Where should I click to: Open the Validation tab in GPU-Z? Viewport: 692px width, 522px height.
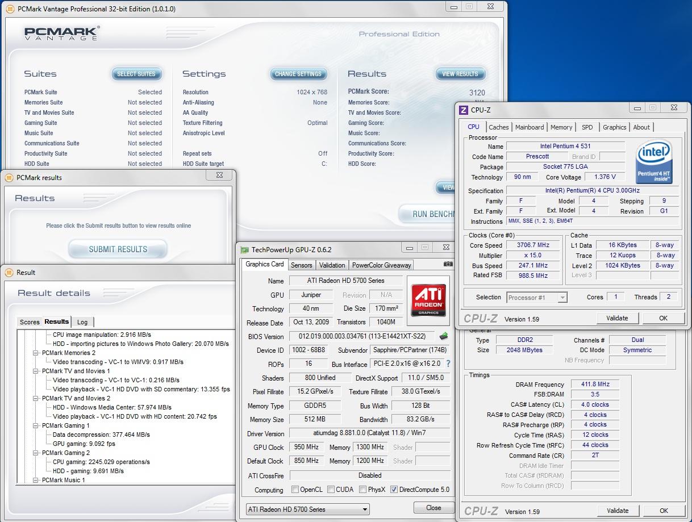point(332,265)
